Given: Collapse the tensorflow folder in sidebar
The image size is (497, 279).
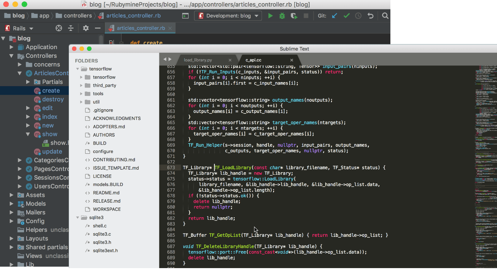Looking at the screenshot, I should click(77, 69).
